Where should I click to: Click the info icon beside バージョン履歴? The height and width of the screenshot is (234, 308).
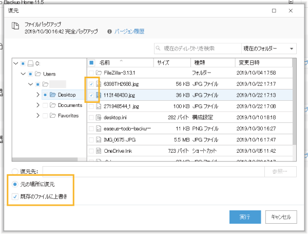coord(109,31)
